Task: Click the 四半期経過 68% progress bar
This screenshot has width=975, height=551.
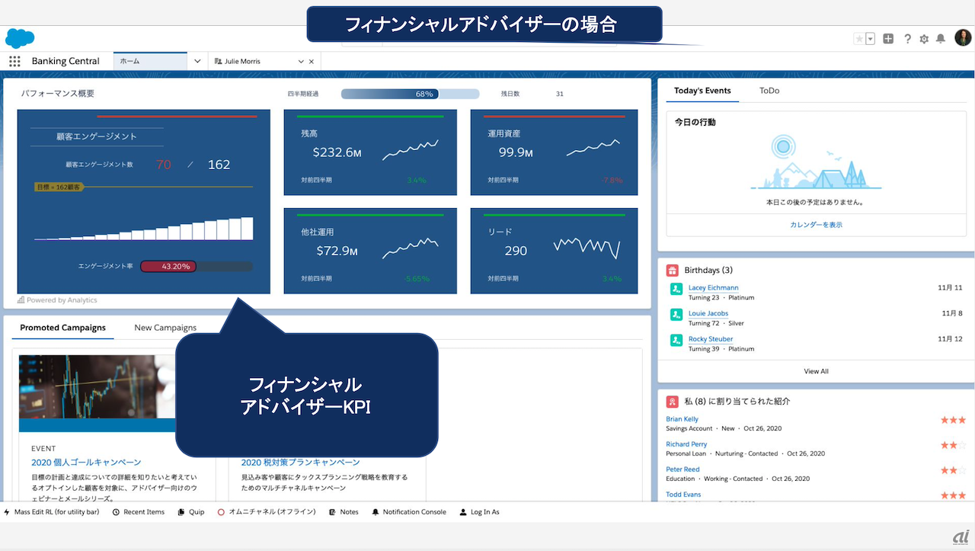Action: (411, 94)
